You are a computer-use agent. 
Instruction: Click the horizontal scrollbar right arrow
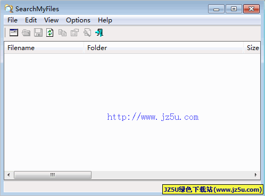click(x=256, y=175)
